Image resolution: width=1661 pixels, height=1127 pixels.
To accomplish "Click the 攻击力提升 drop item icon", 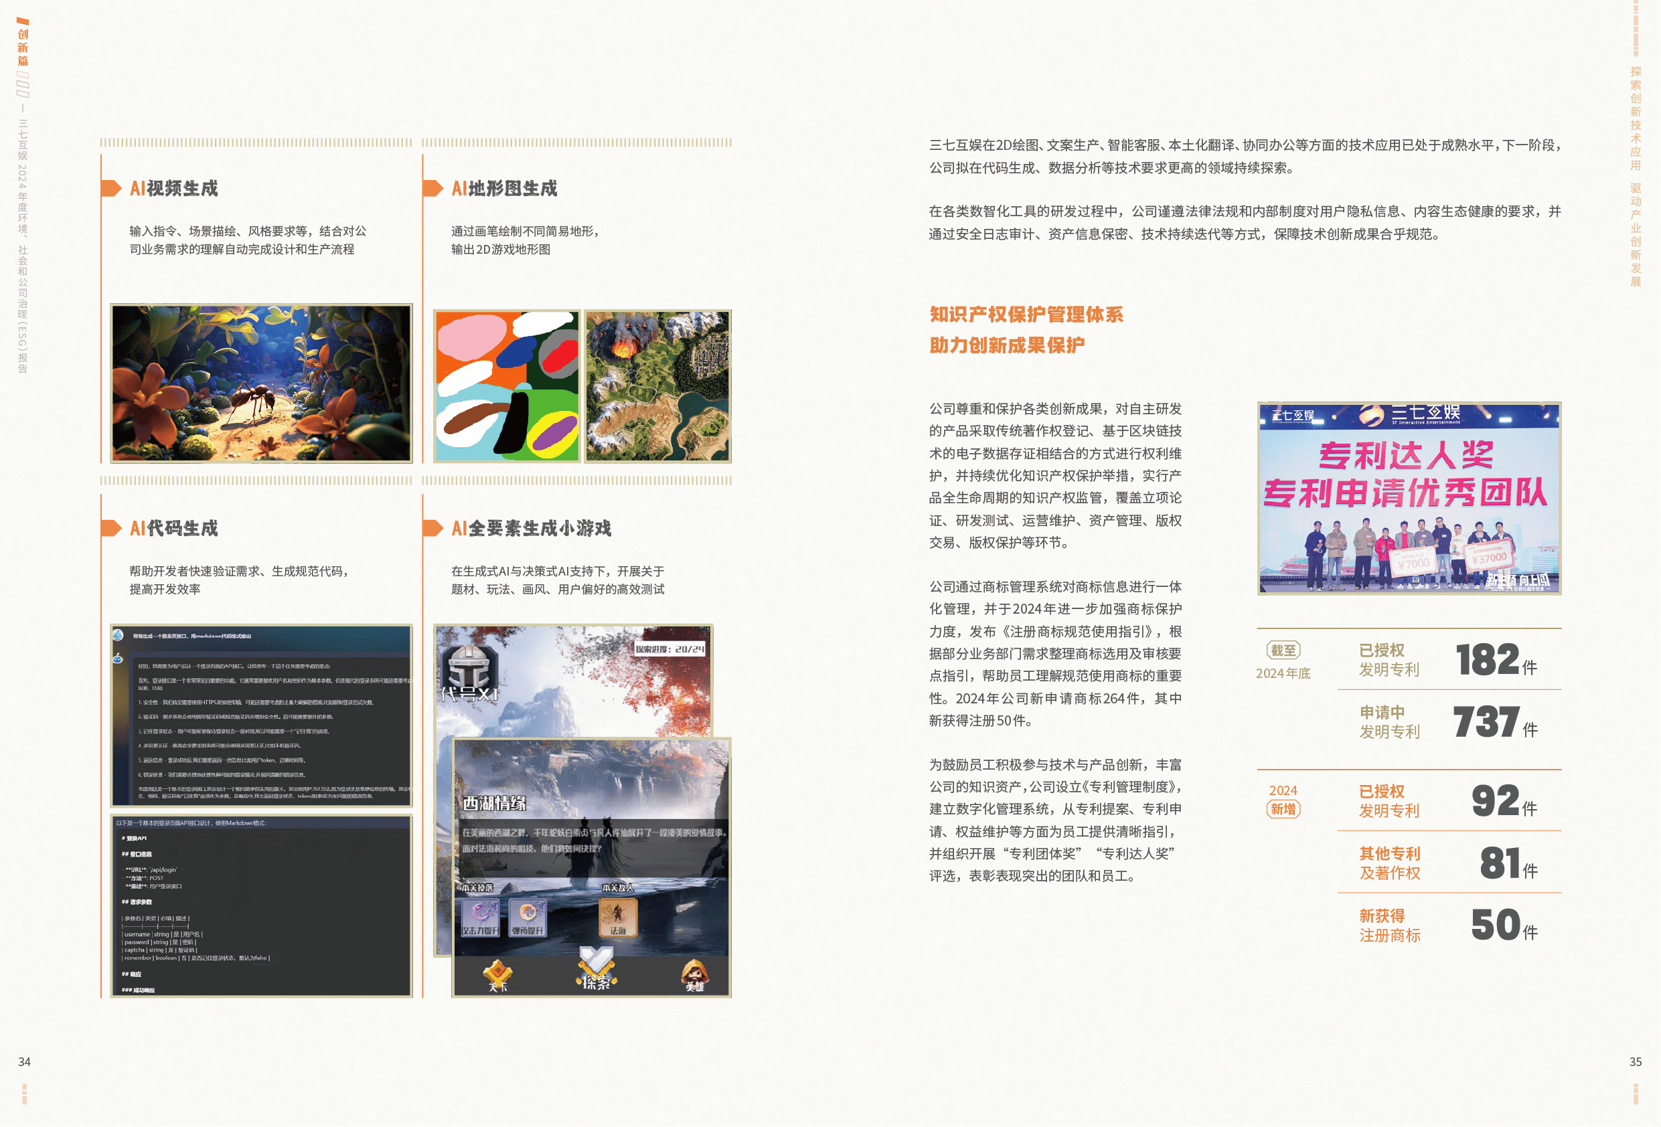I will (x=479, y=917).
